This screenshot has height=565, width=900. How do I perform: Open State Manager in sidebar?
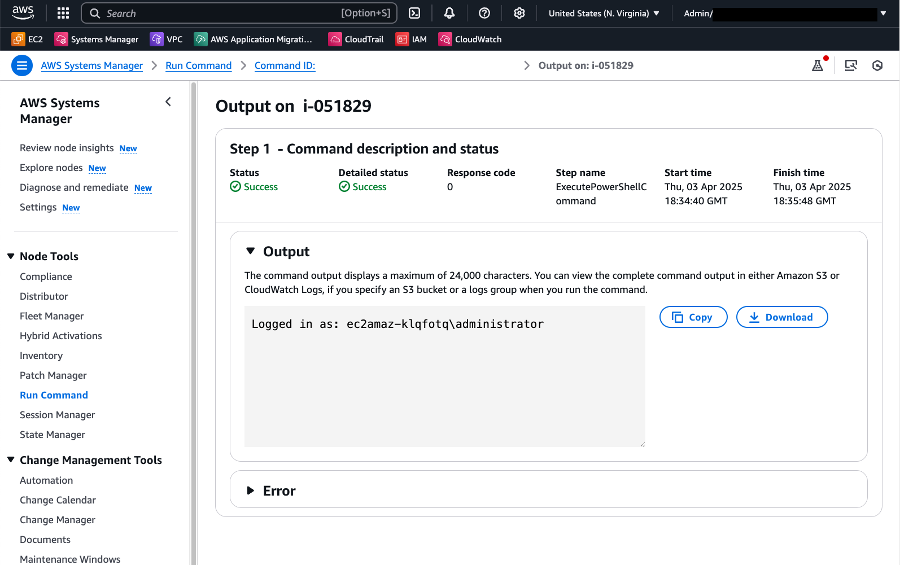pyautogui.click(x=53, y=435)
